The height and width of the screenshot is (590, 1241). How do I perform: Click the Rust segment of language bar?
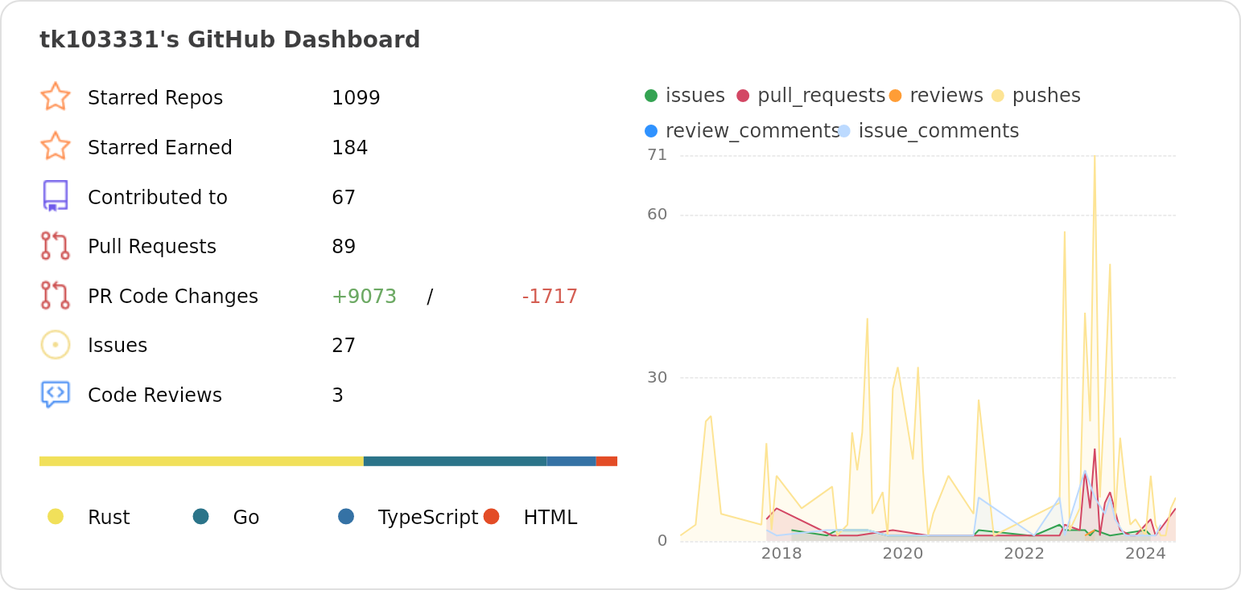pos(201,461)
